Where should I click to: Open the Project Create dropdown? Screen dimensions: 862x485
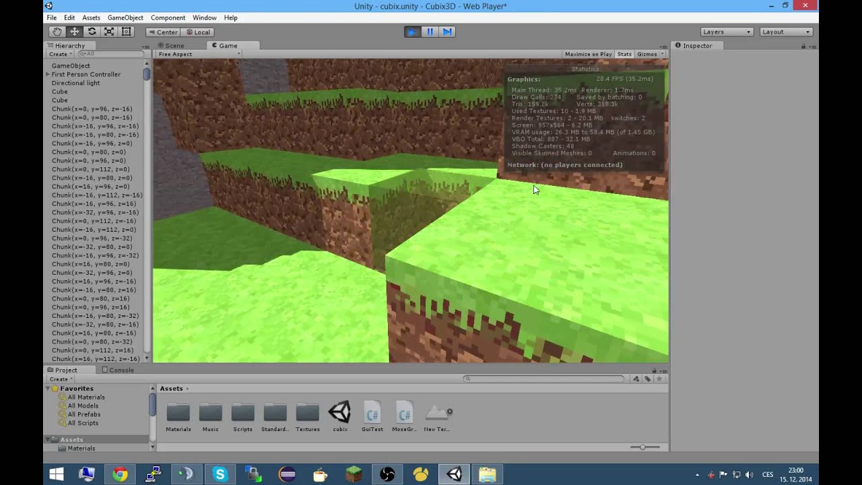[61, 379]
